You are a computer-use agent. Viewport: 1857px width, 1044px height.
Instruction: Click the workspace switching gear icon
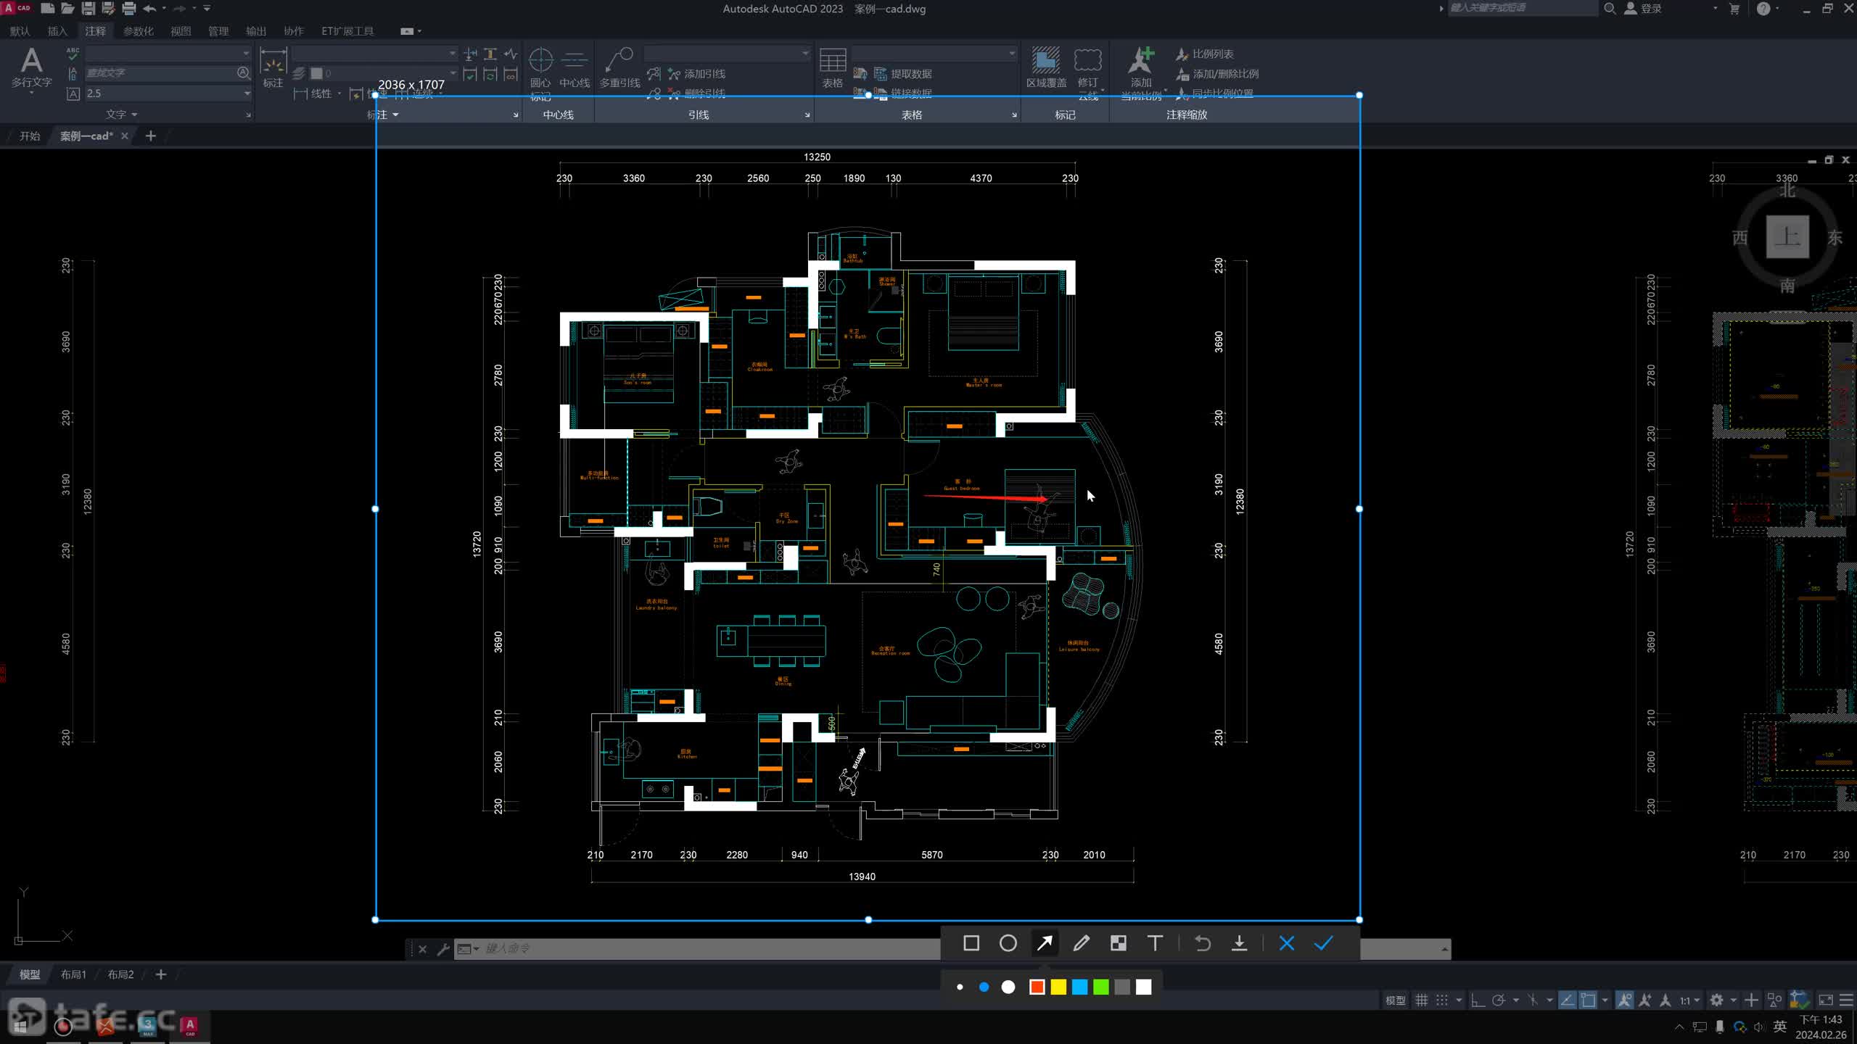(1716, 1000)
